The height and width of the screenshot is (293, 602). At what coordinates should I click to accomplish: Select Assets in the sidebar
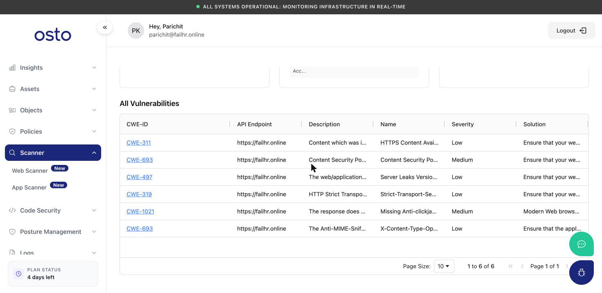53,89
